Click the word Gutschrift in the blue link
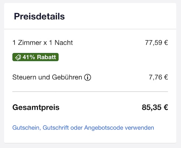The height and width of the screenshot is (148, 181). click(x=56, y=128)
